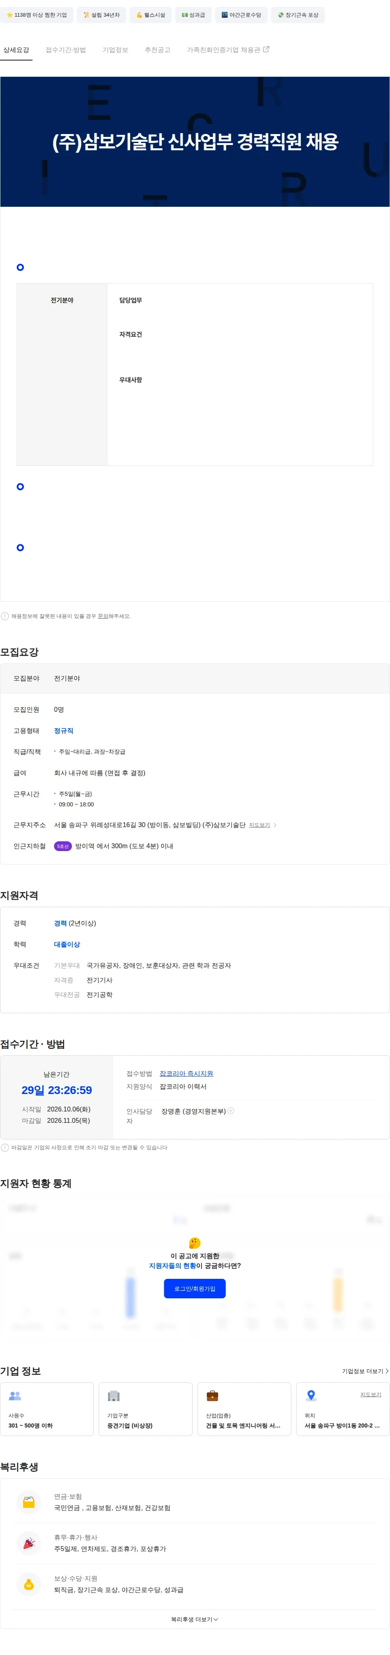Go to the 추천공고 tab
Screen dimensions: 390x1655
click(157, 50)
